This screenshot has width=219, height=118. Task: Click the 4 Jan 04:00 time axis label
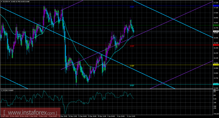click(111, 116)
